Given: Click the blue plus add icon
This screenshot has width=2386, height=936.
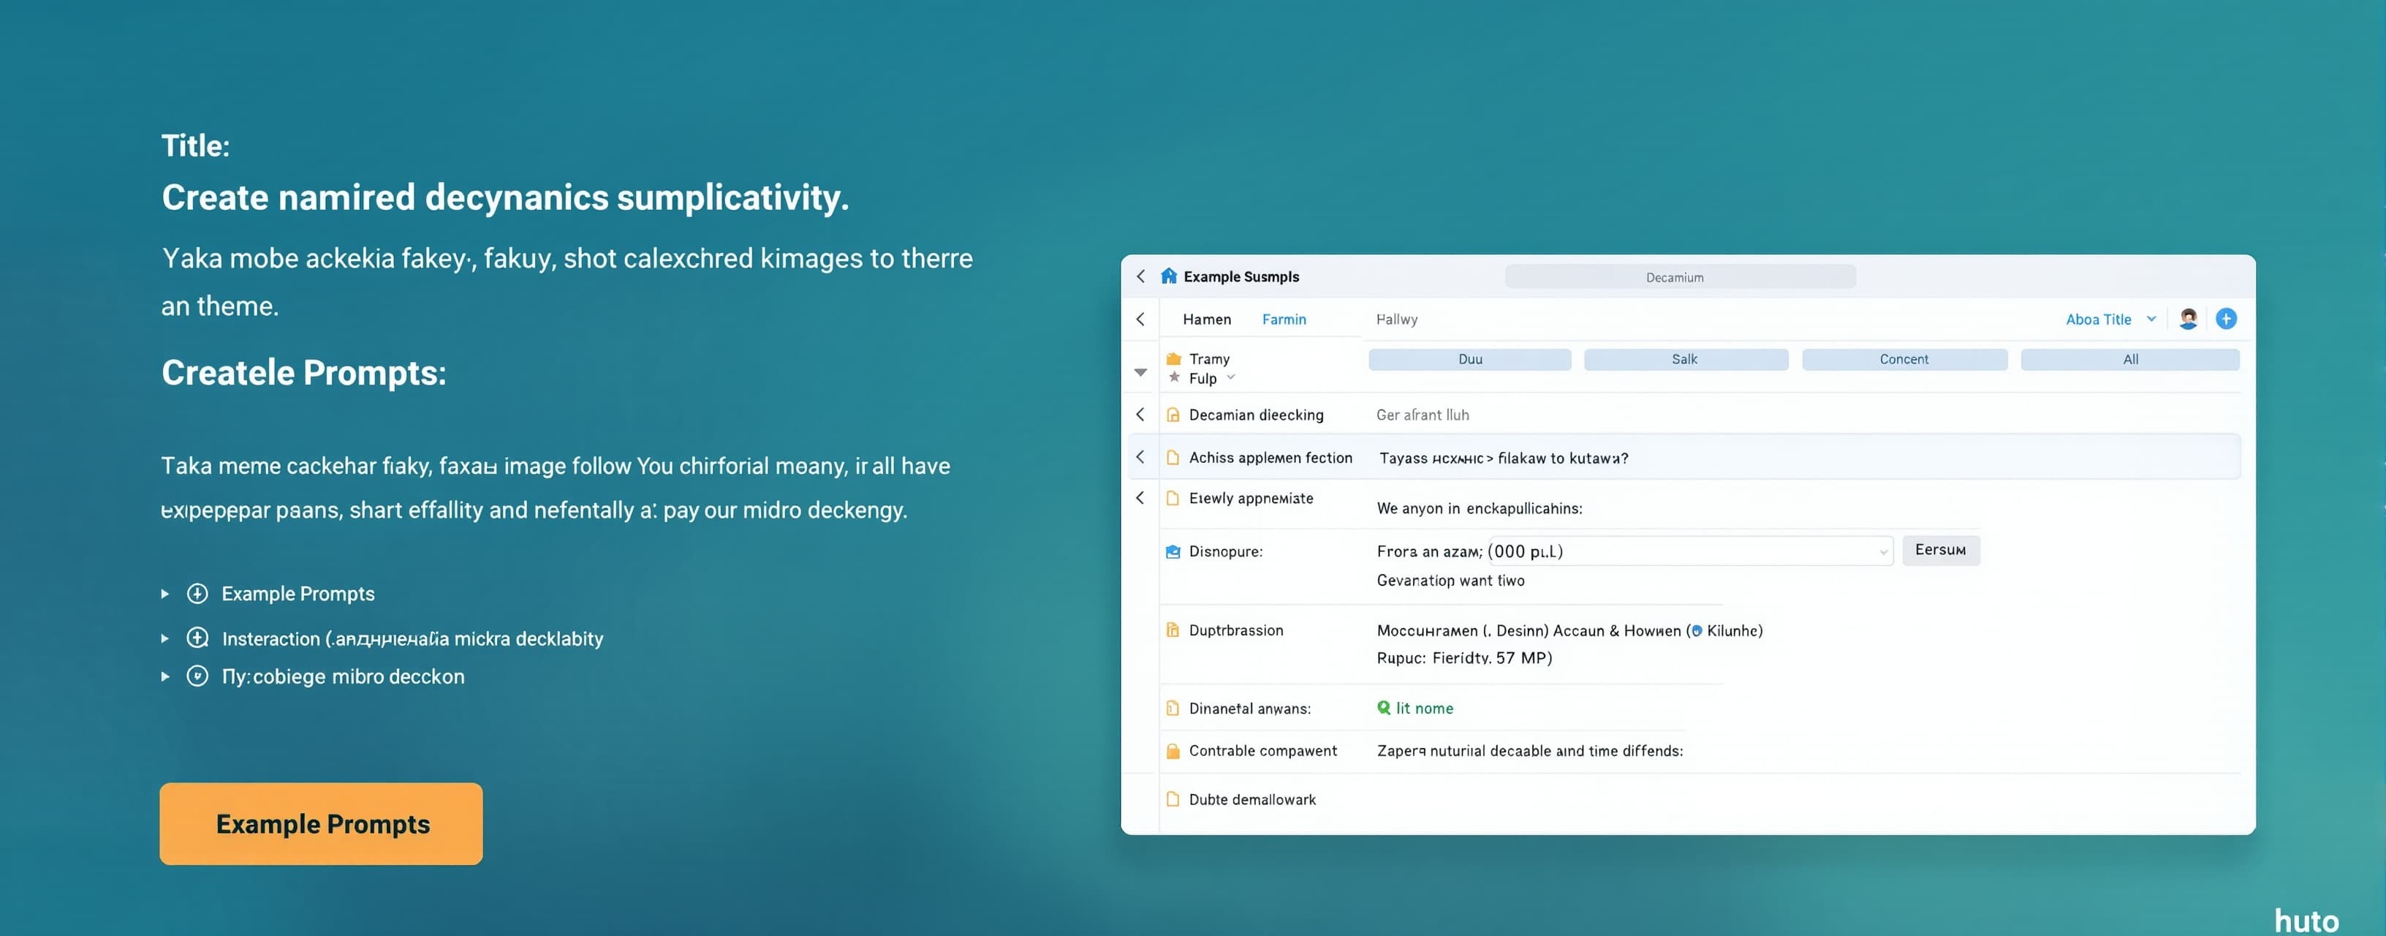Looking at the screenshot, I should (x=2226, y=319).
